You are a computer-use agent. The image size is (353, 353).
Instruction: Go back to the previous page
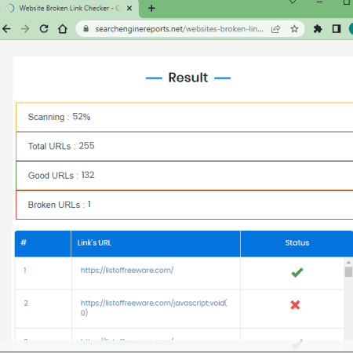6,29
